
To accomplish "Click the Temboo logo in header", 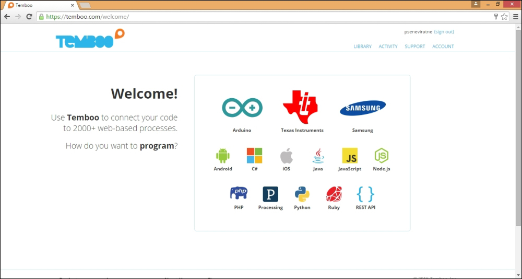I will [90, 38].
